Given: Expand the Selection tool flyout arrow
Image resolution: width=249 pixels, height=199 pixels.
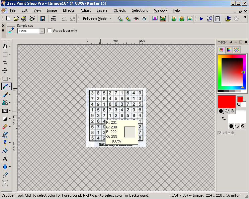Looking at the screenshot, I should click(x=10, y=55).
